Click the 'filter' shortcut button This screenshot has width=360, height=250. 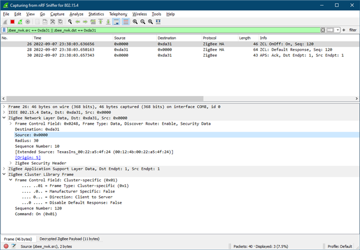coord(353,30)
